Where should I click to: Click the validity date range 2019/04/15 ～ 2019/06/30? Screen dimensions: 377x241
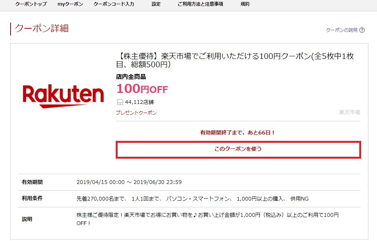point(129,182)
